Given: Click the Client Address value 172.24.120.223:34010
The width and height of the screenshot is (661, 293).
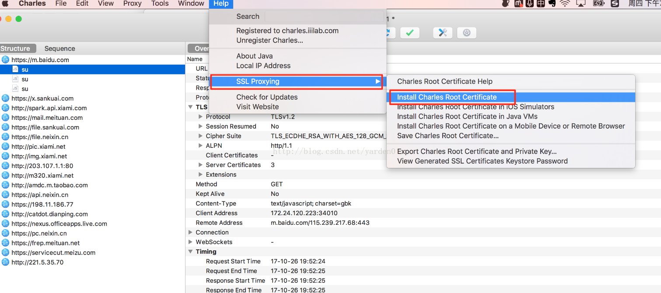Looking at the screenshot, I should [304, 213].
